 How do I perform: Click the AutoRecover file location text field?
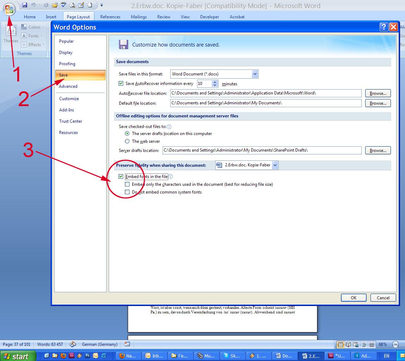pyautogui.click(x=266, y=93)
